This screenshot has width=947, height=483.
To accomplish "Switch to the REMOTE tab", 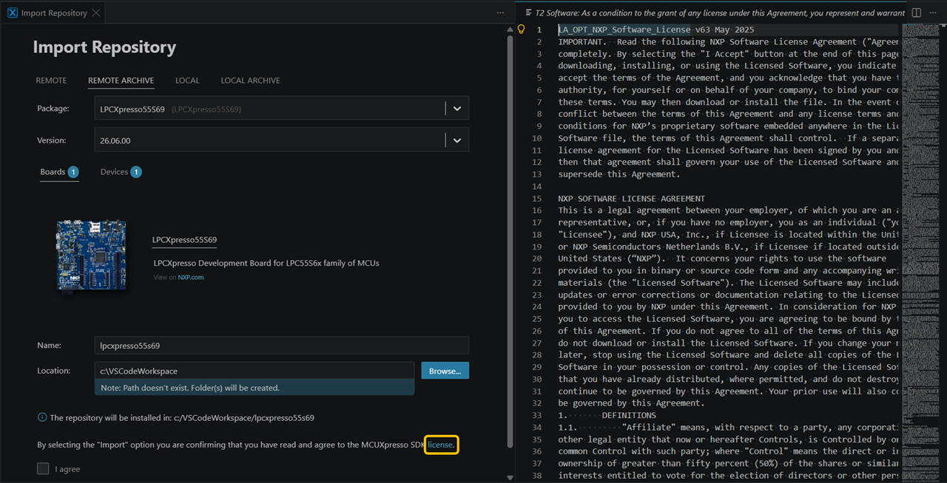I will (51, 80).
